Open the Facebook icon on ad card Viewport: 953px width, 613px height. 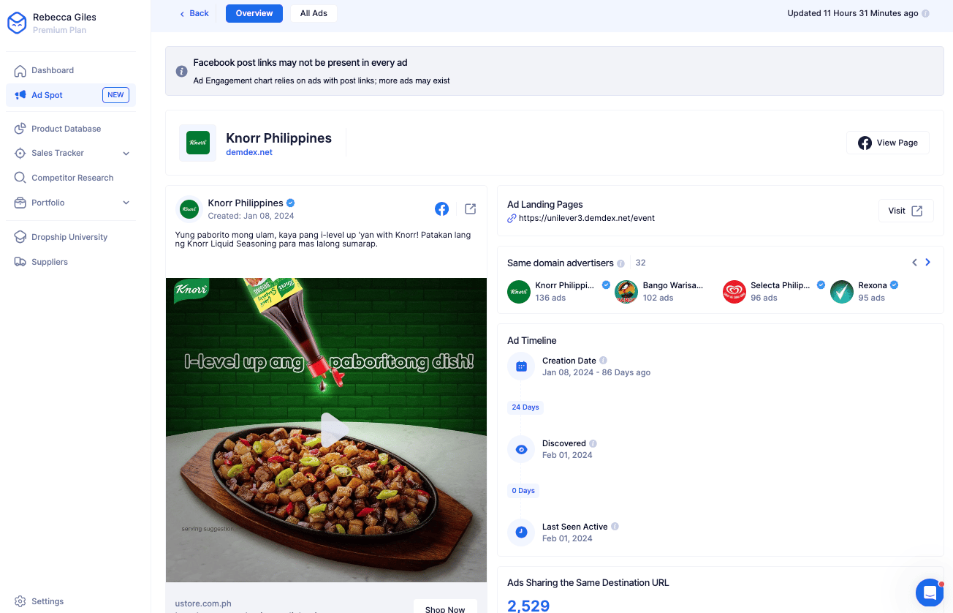[x=441, y=209]
